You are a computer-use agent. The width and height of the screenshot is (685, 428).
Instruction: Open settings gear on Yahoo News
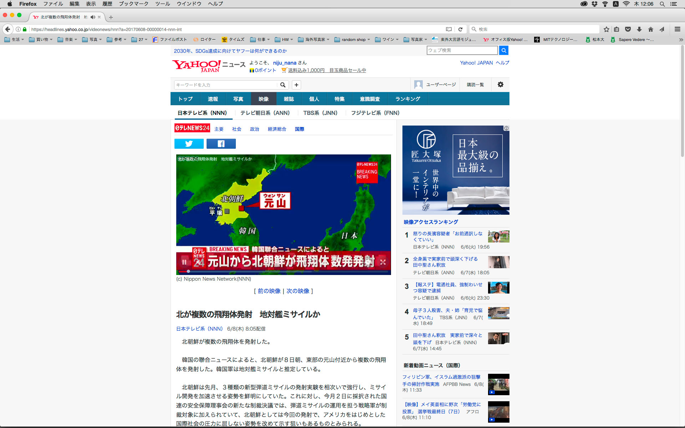click(500, 85)
